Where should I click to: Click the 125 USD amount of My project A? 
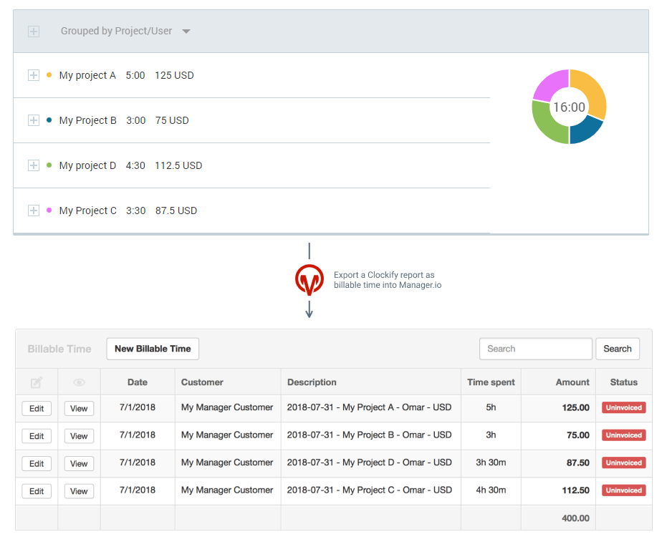click(174, 75)
